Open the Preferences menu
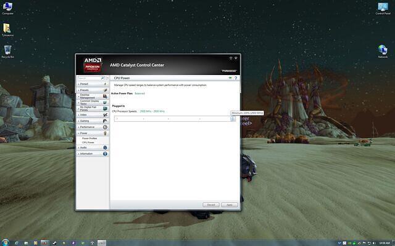Image resolution: width=395 pixels, height=246 pixels. point(229,71)
